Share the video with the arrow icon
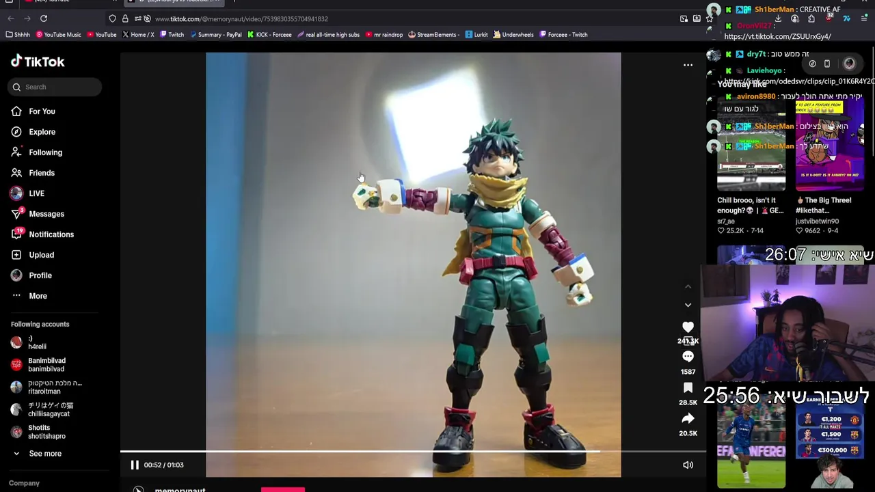The width and height of the screenshot is (875, 492). 688,418
